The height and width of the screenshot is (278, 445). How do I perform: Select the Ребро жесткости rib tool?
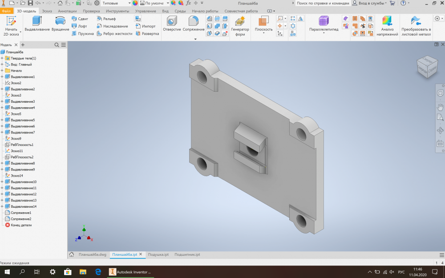(x=115, y=33)
